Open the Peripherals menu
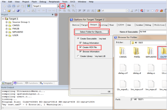The width and height of the screenshot is (167, 110). pos(54,2)
